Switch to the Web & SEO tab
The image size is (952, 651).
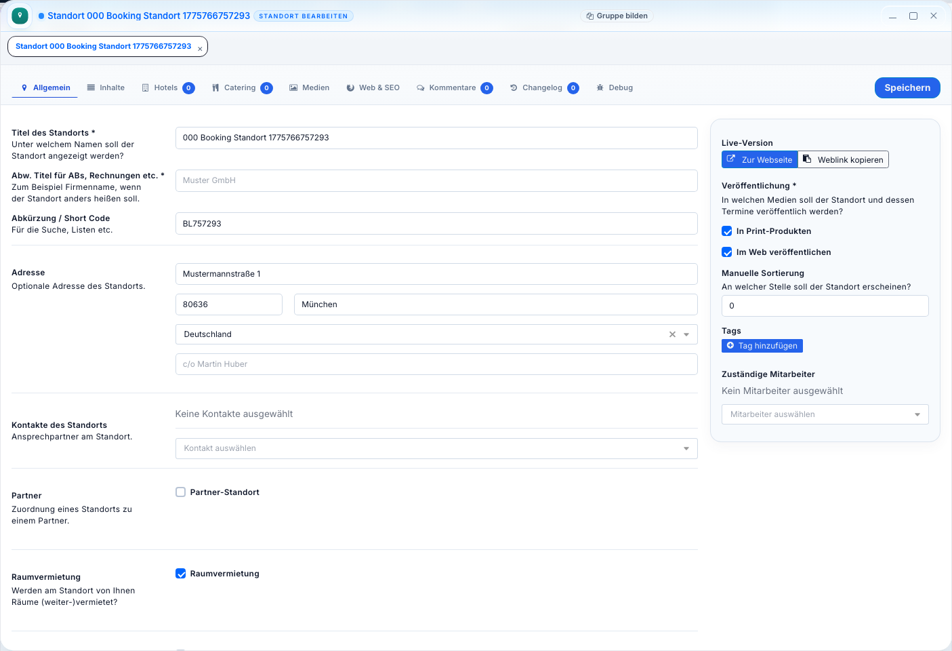[x=373, y=87]
